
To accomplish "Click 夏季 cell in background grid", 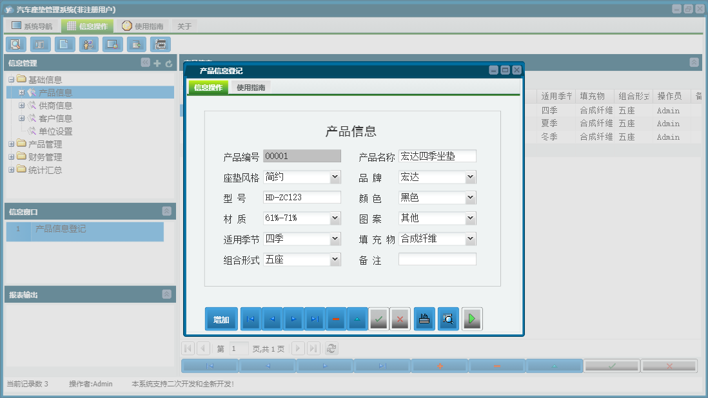I will (x=549, y=124).
